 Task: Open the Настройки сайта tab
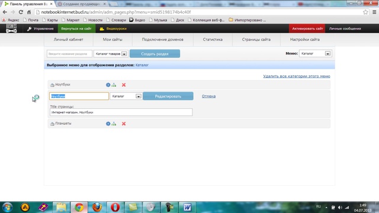[x=305, y=40]
